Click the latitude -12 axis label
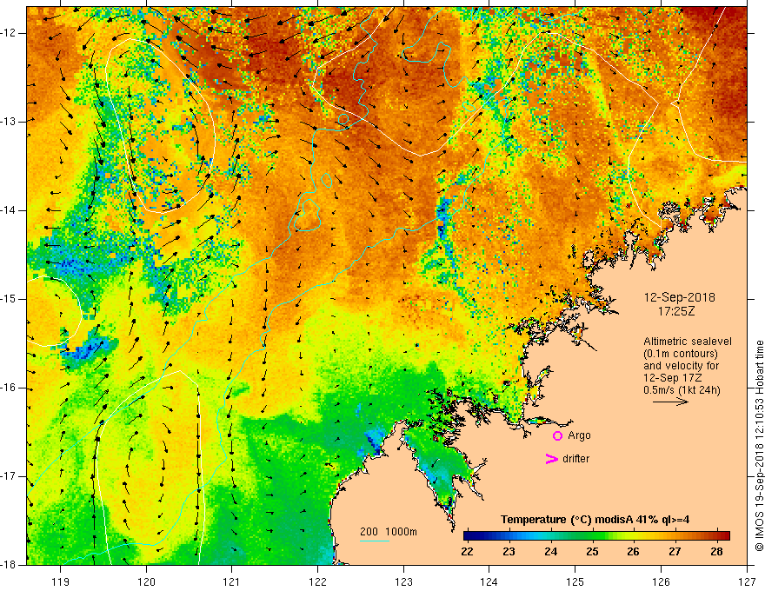This screenshot has width=765, height=591. pyautogui.click(x=9, y=33)
